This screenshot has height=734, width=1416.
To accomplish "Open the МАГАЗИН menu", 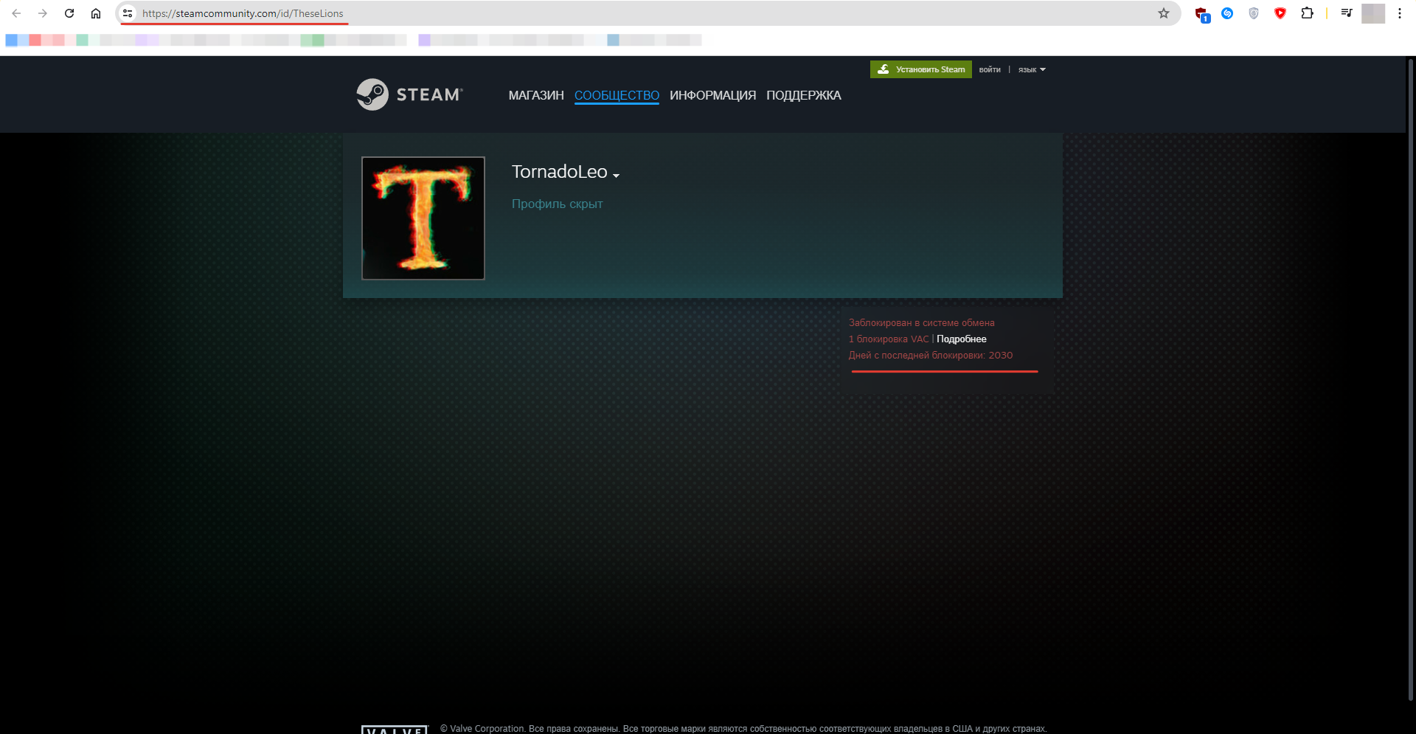I will point(536,95).
